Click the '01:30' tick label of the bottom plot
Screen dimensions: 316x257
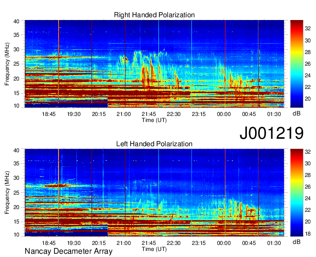coord(274,243)
